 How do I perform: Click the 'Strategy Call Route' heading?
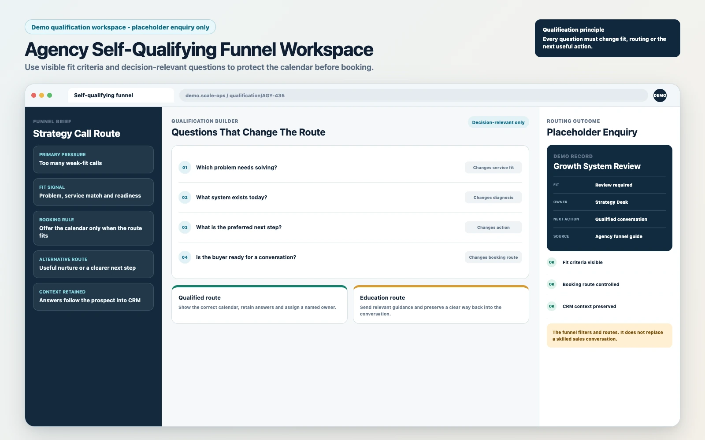tap(77, 134)
